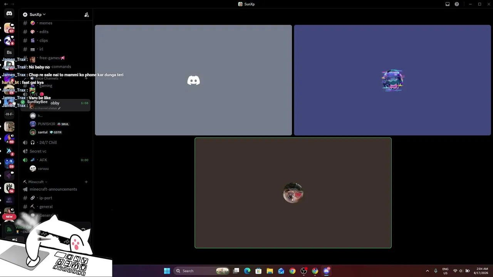Open the irl text channel
Image resolution: width=493 pixels, height=277 pixels.
coord(55,49)
